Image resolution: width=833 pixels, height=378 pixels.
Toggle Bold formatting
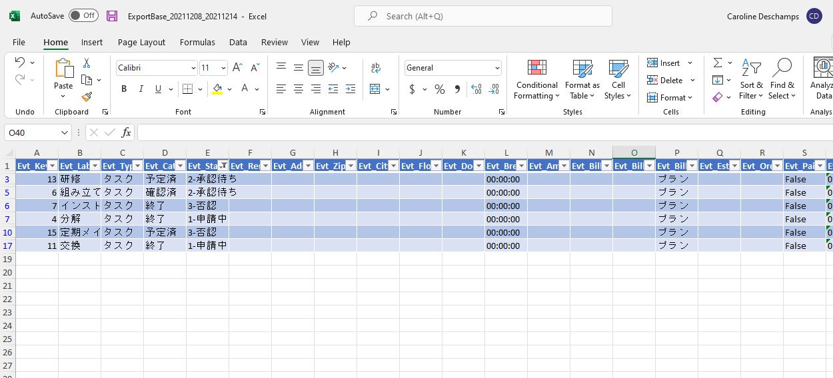[x=124, y=89]
